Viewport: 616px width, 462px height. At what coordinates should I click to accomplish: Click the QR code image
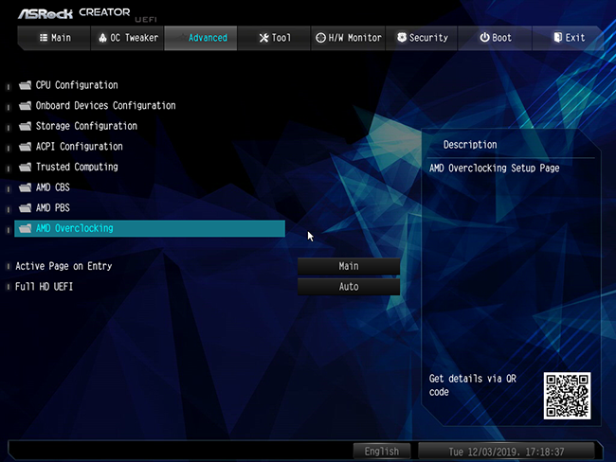[x=567, y=396]
